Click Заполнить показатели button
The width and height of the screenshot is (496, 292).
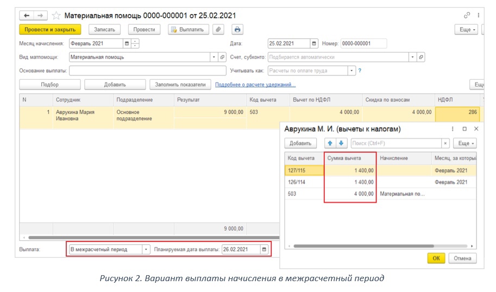tap(180, 84)
